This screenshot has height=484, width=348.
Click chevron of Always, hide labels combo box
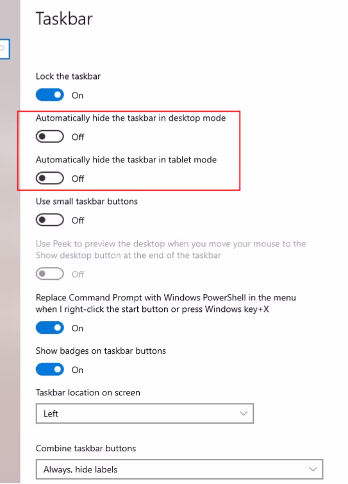313,469
